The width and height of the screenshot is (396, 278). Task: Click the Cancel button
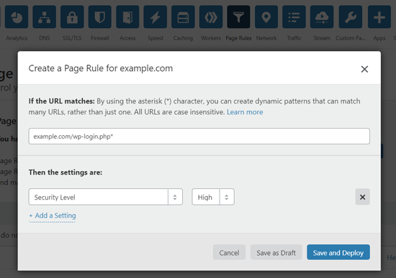click(x=229, y=252)
